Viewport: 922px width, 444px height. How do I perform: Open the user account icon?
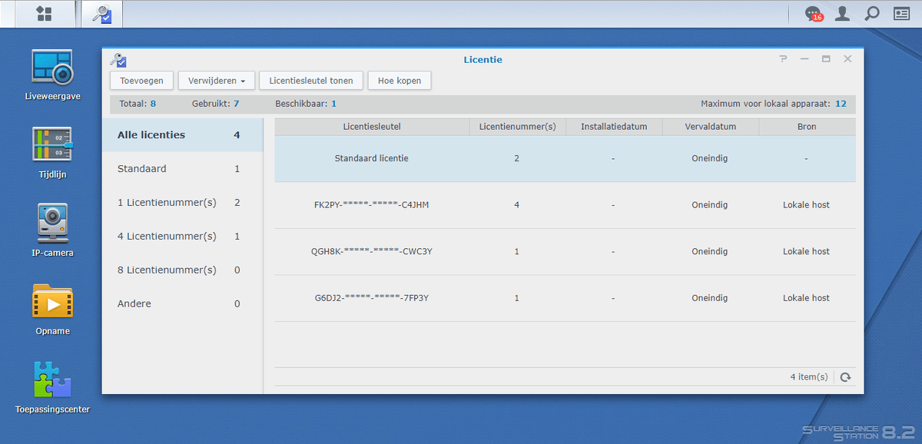(x=842, y=13)
